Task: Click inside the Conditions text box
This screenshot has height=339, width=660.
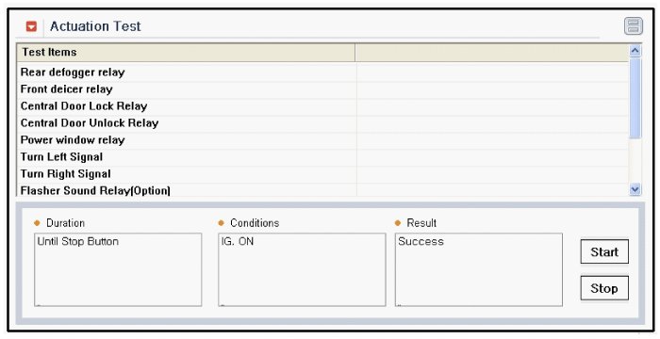Action: pos(302,269)
